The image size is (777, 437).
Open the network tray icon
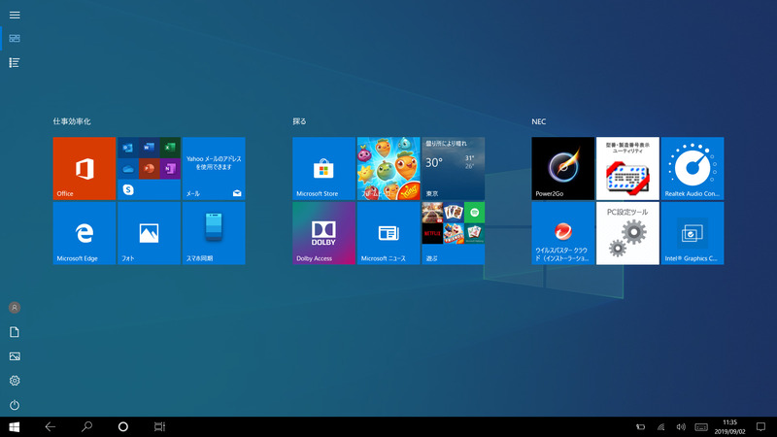(x=661, y=427)
